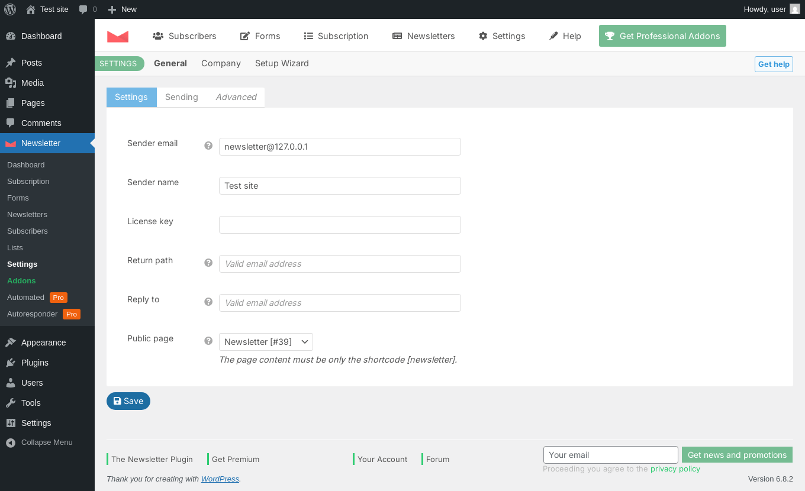Open the comments bubble in admin bar
This screenshot has height=491, width=805.
click(88, 9)
